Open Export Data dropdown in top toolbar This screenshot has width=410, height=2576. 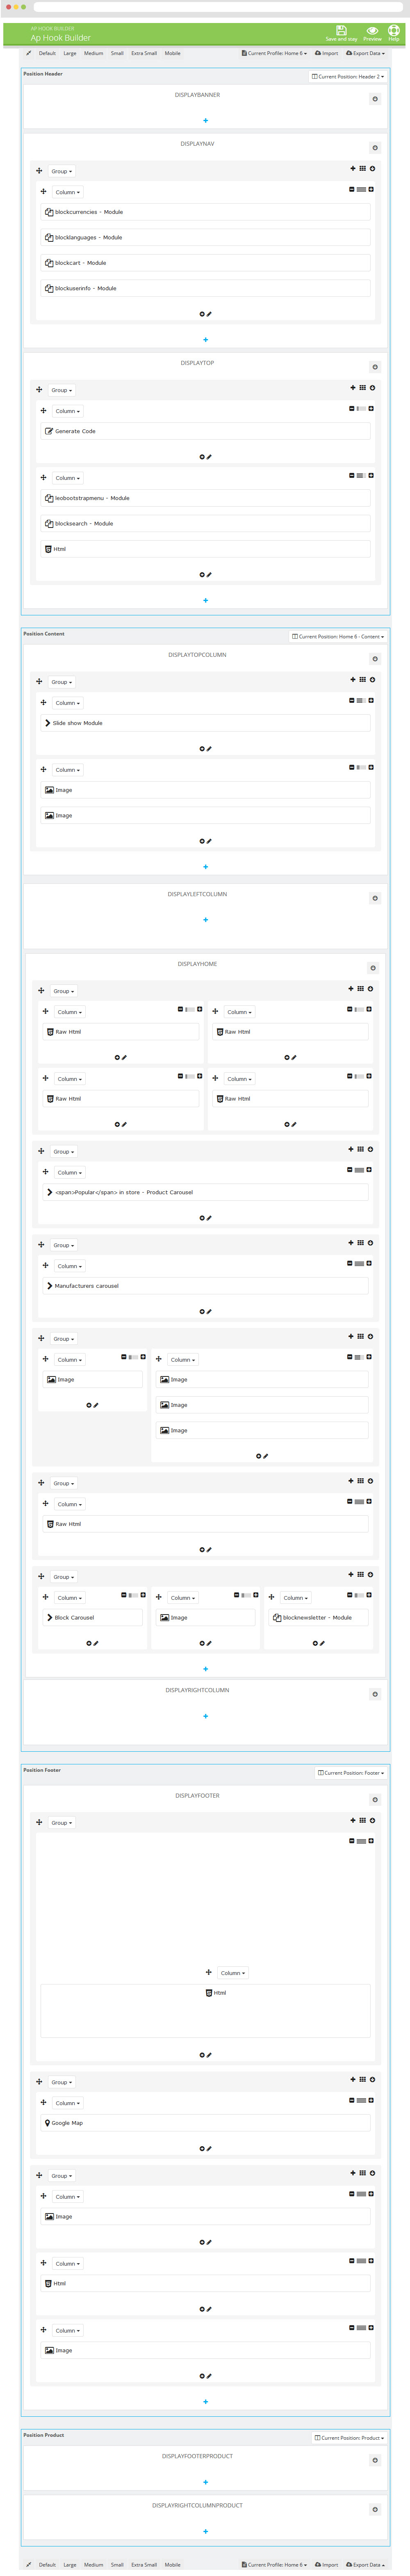click(365, 53)
